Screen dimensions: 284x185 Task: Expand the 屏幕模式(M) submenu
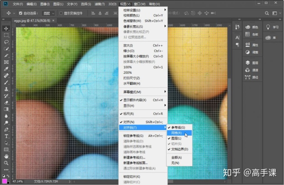143,92
